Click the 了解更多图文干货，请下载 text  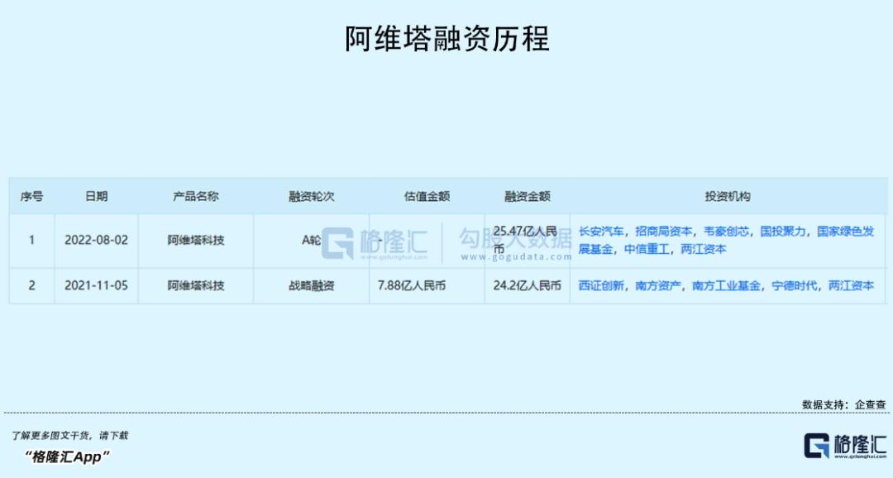[70, 435]
